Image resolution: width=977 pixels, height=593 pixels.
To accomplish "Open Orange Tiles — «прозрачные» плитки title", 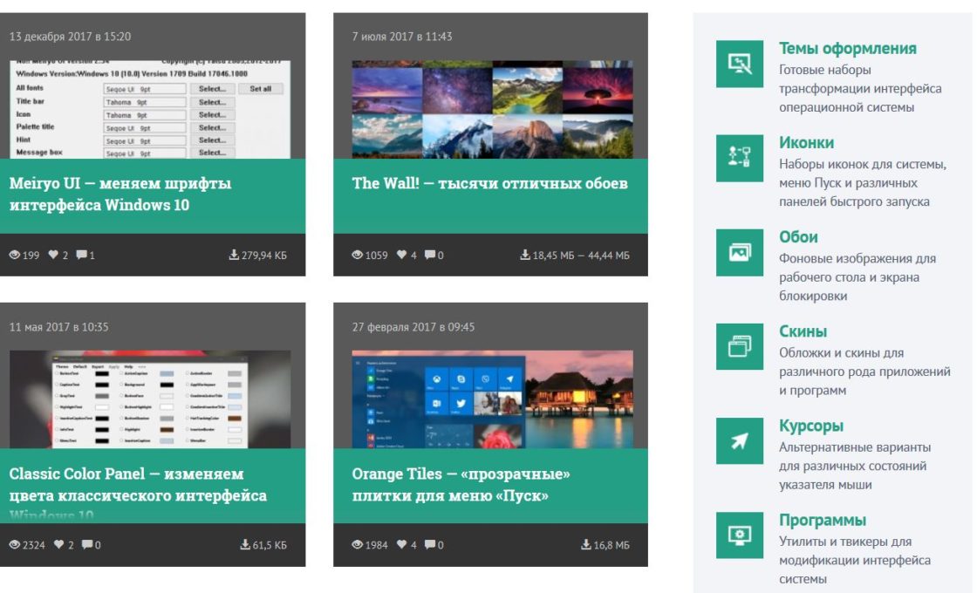I will point(461,485).
